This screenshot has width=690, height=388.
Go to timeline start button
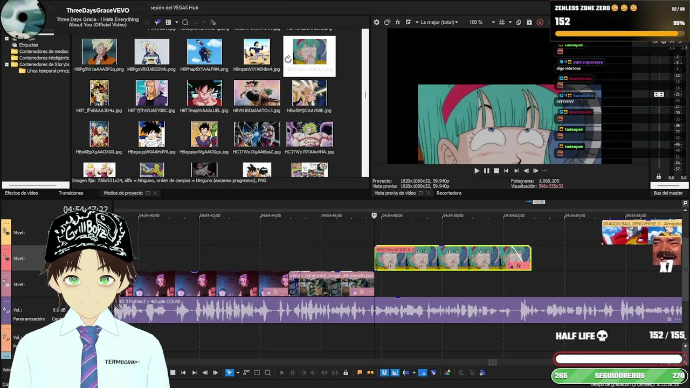tap(183, 372)
